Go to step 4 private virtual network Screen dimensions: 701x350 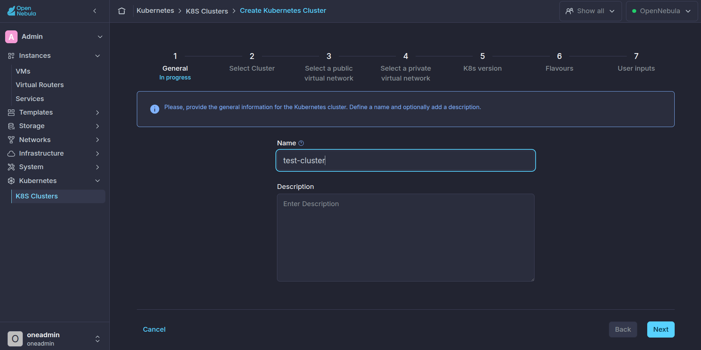click(405, 67)
